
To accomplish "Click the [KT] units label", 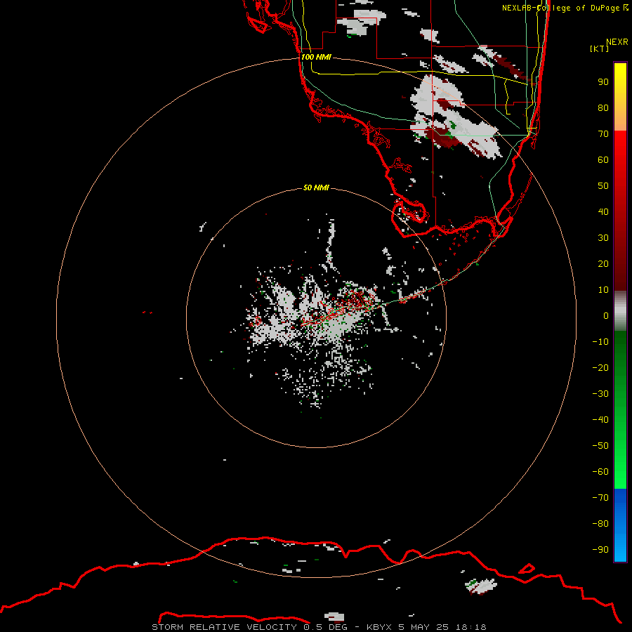I will (x=600, y=48).
